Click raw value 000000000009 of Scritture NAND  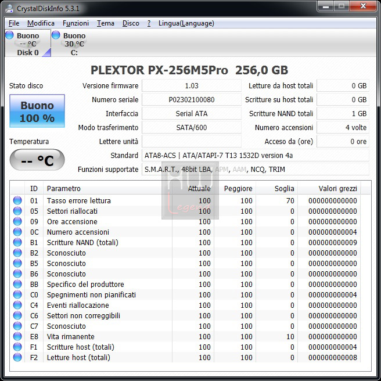(x=333, y=242)
